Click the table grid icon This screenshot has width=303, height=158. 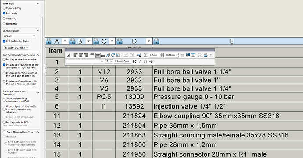[193, 55]
